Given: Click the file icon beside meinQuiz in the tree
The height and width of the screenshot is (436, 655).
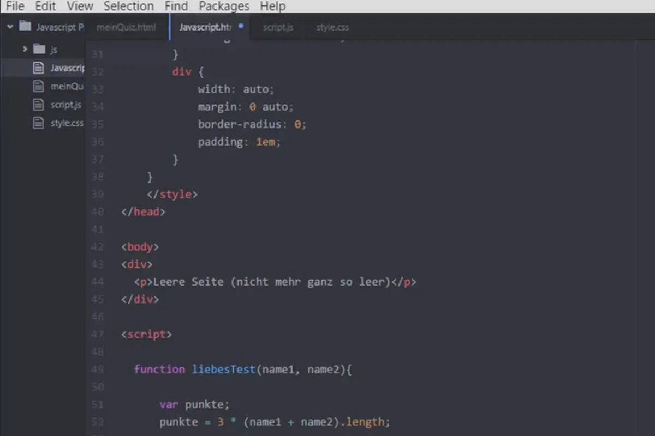Looking at the screenshot, I should coord(38,86).
